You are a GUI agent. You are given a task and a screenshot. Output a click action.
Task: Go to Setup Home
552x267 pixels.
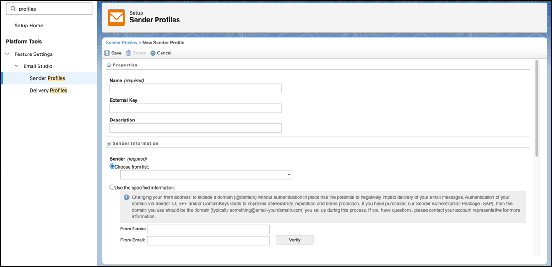point(28,26)
